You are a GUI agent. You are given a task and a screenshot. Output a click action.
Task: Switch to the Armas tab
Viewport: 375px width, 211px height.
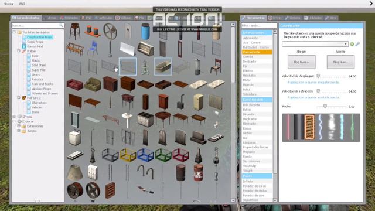point(50,18)
